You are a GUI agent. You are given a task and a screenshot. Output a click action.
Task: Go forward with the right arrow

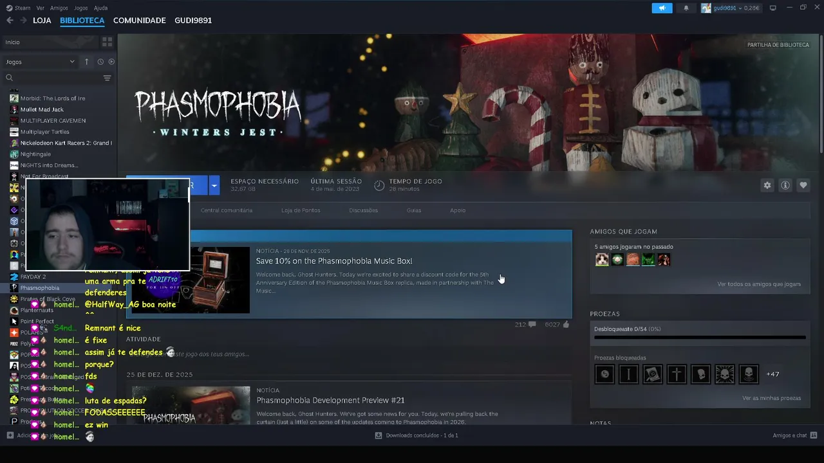(x=23, y=21)
